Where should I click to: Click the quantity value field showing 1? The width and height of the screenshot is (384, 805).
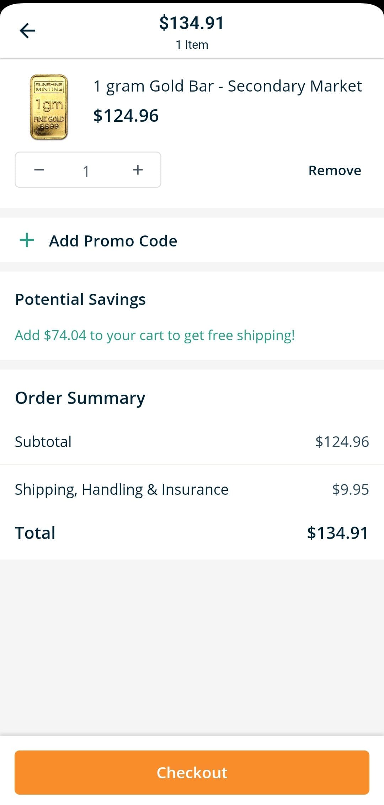coord(86,171)
